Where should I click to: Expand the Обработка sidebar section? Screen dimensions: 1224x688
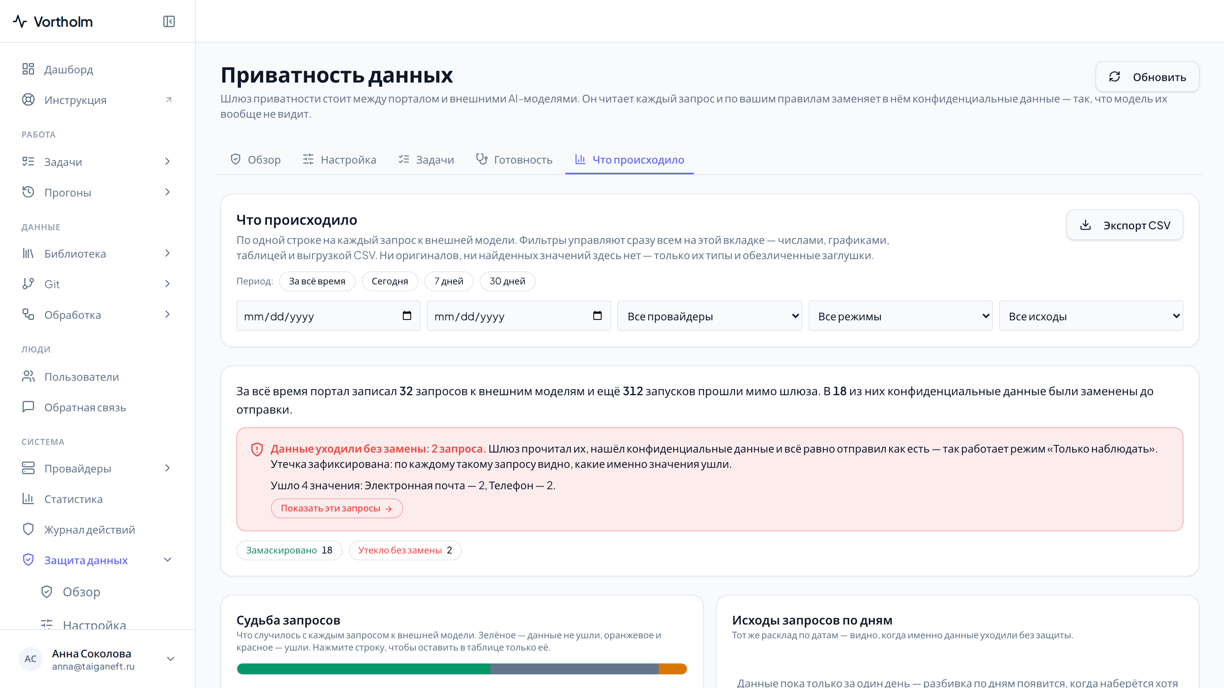point(167,314)
